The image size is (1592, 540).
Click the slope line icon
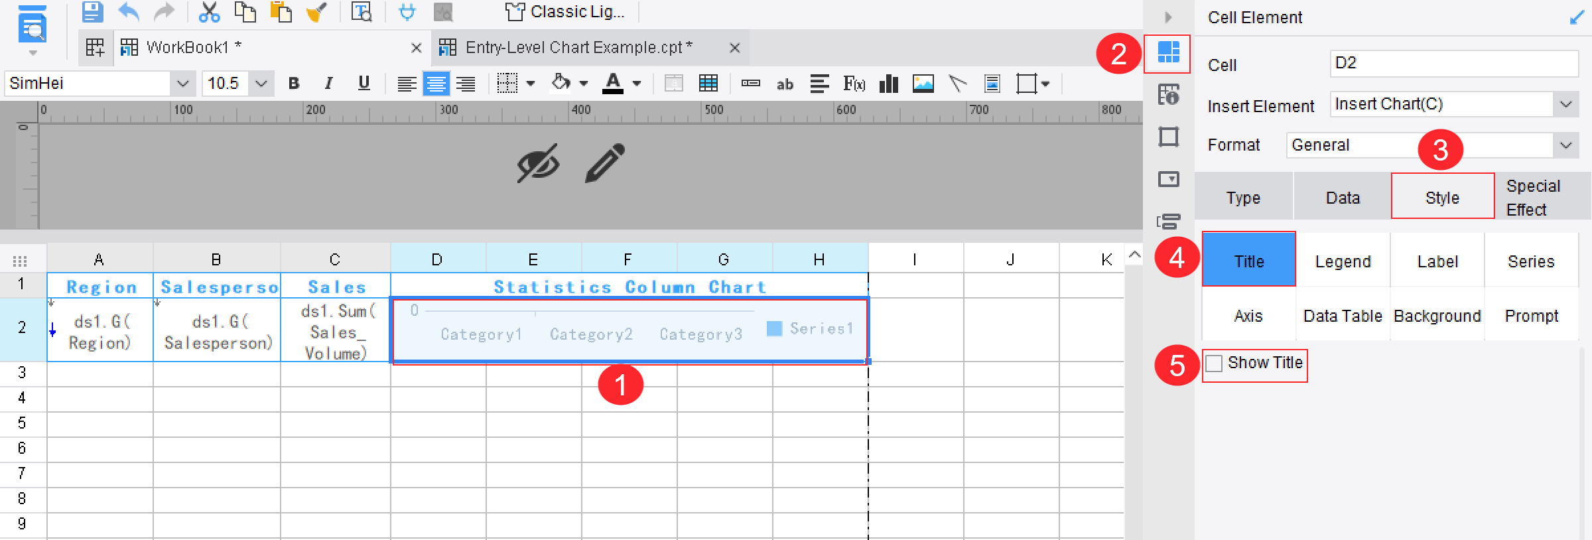(x=957, y=84)
